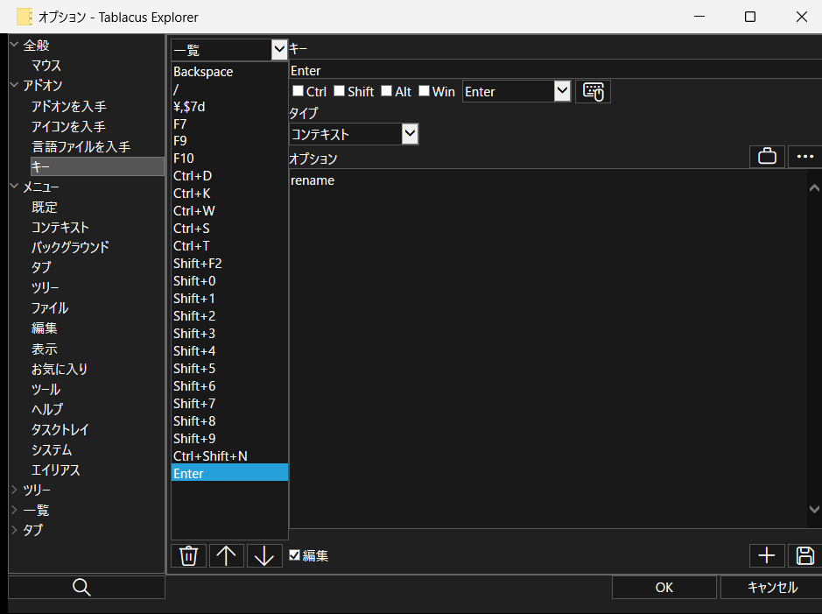Open the briefcase icon button
Screen dimensions: 822x614
click(767, 157)
